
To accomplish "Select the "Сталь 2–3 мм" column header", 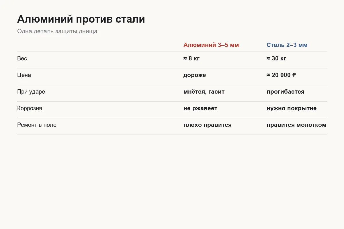I will [287, 45].
